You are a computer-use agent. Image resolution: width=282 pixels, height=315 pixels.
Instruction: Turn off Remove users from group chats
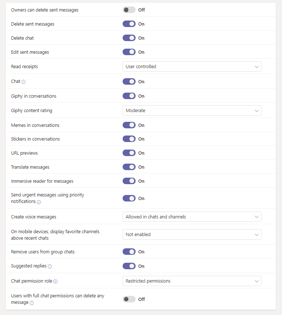click(x=129, y=252)
